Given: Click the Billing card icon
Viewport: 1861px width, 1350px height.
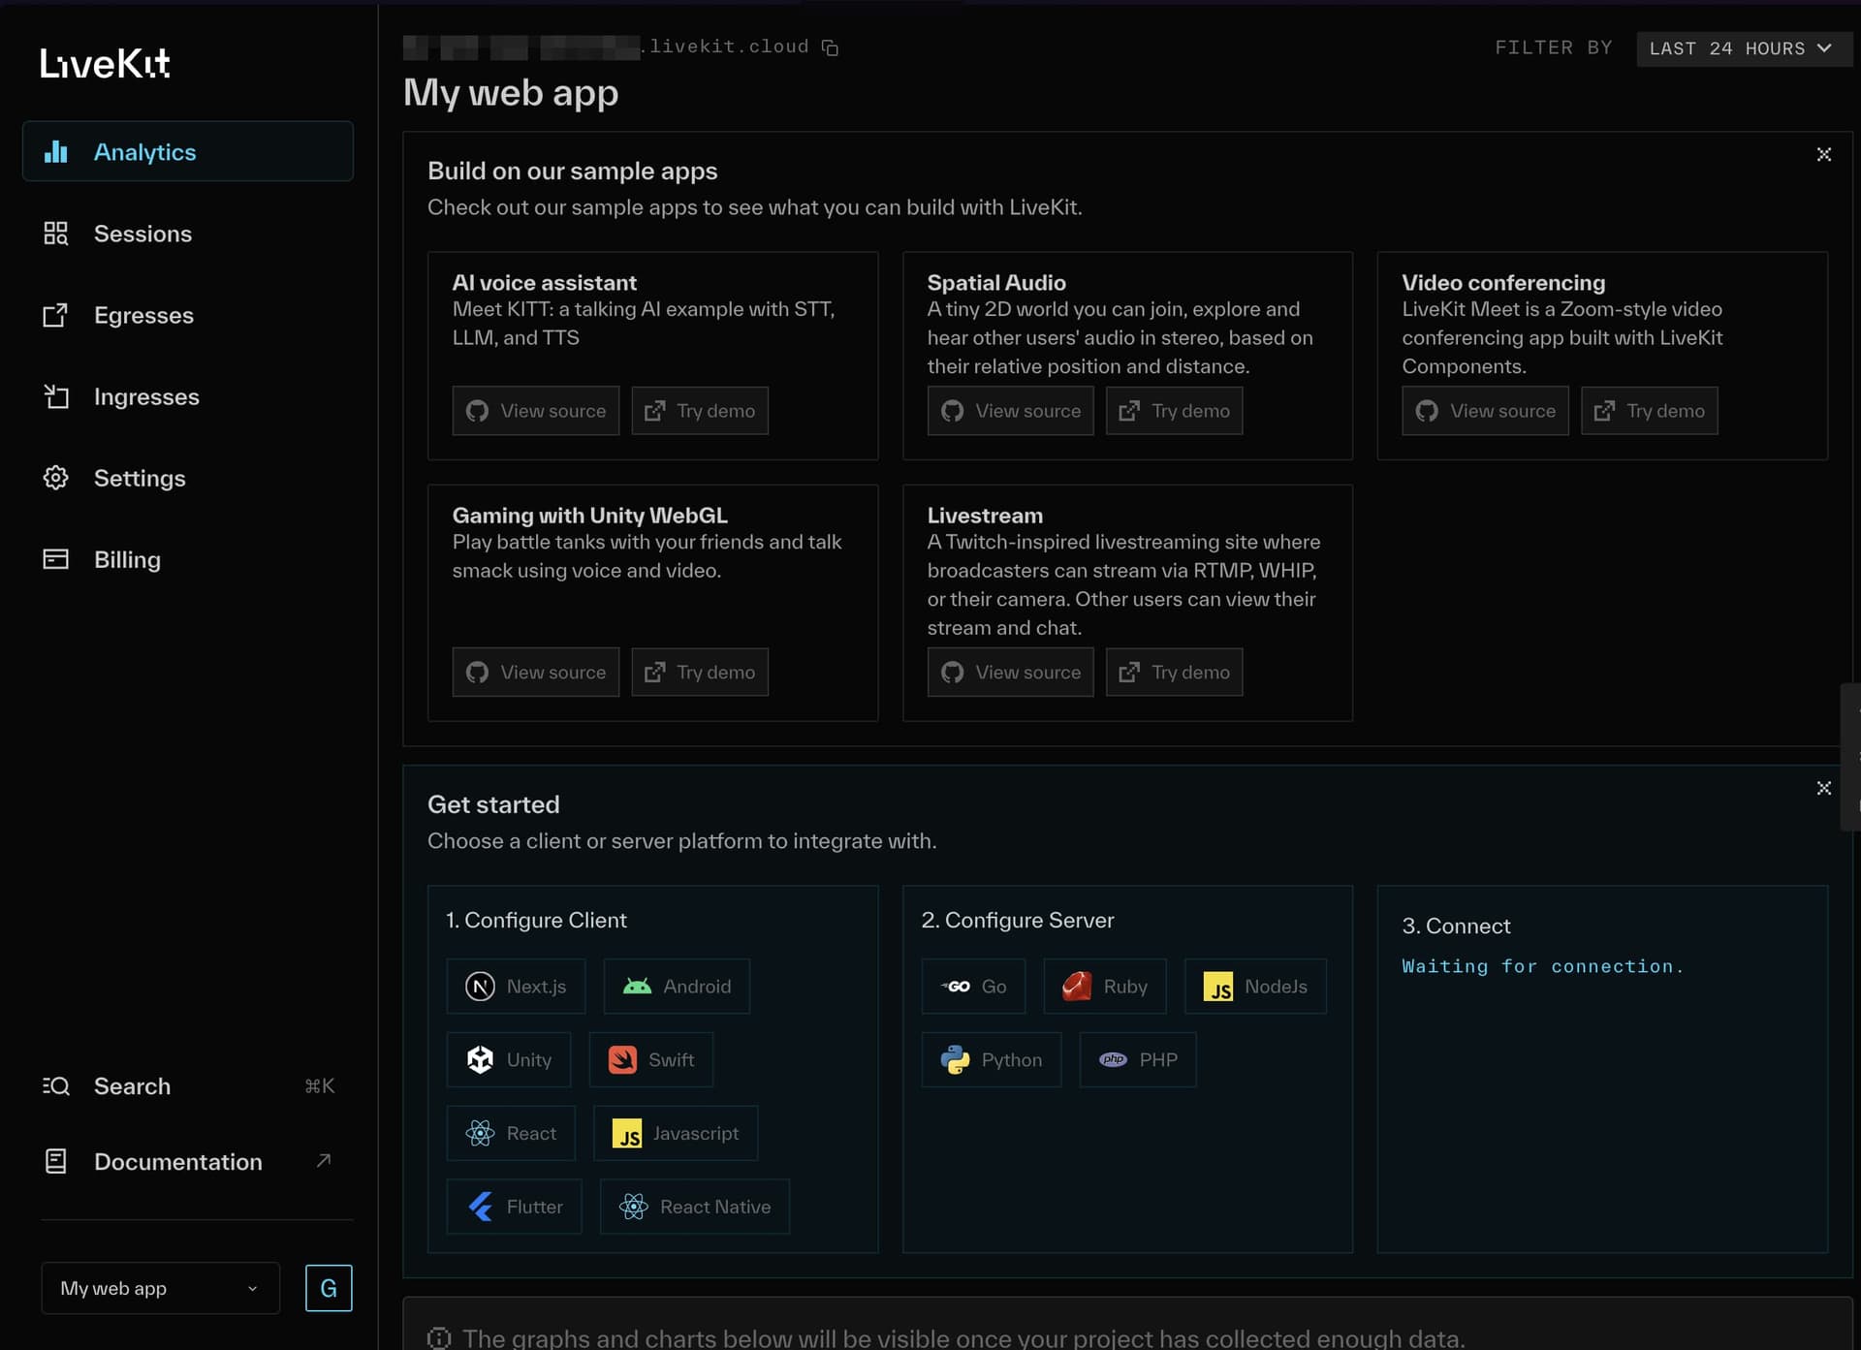Looking at the screenshot, I should (x=55, y=559).
